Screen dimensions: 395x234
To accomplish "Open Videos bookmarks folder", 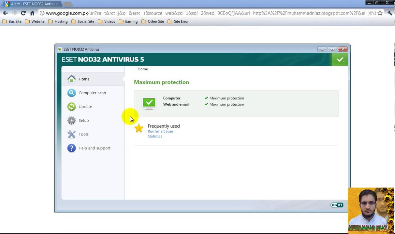I will pyautogui.click(x=106, y=21).
